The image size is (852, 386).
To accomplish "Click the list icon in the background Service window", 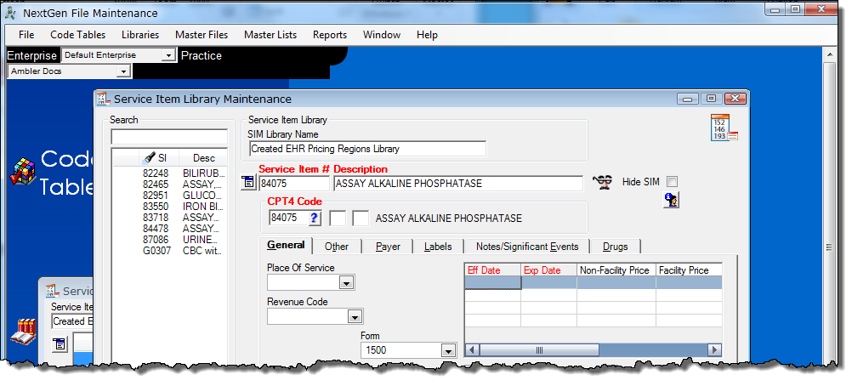I will tap(60, 343).
